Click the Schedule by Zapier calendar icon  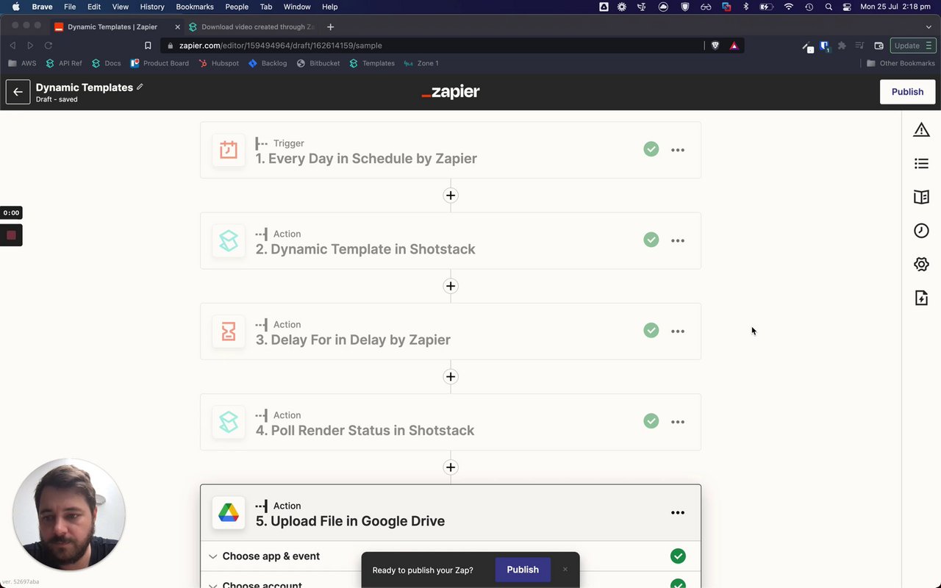229,150
